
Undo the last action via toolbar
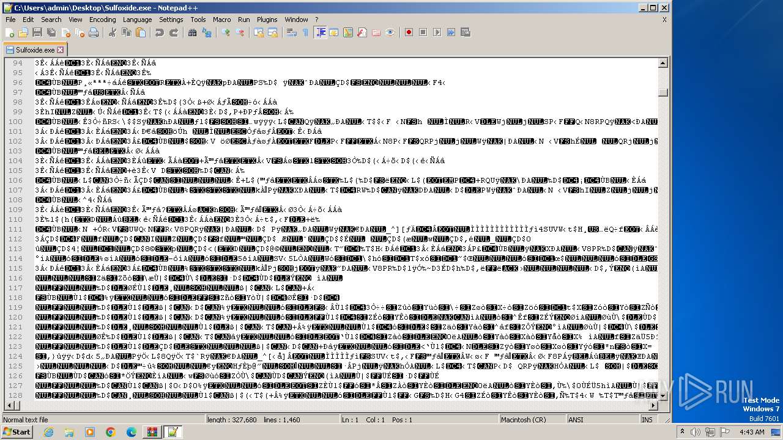pyautogui.click(x=159, y=32)
